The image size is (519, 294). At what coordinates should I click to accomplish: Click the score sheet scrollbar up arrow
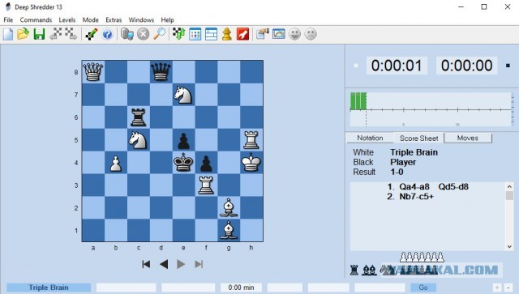(509, 186)
